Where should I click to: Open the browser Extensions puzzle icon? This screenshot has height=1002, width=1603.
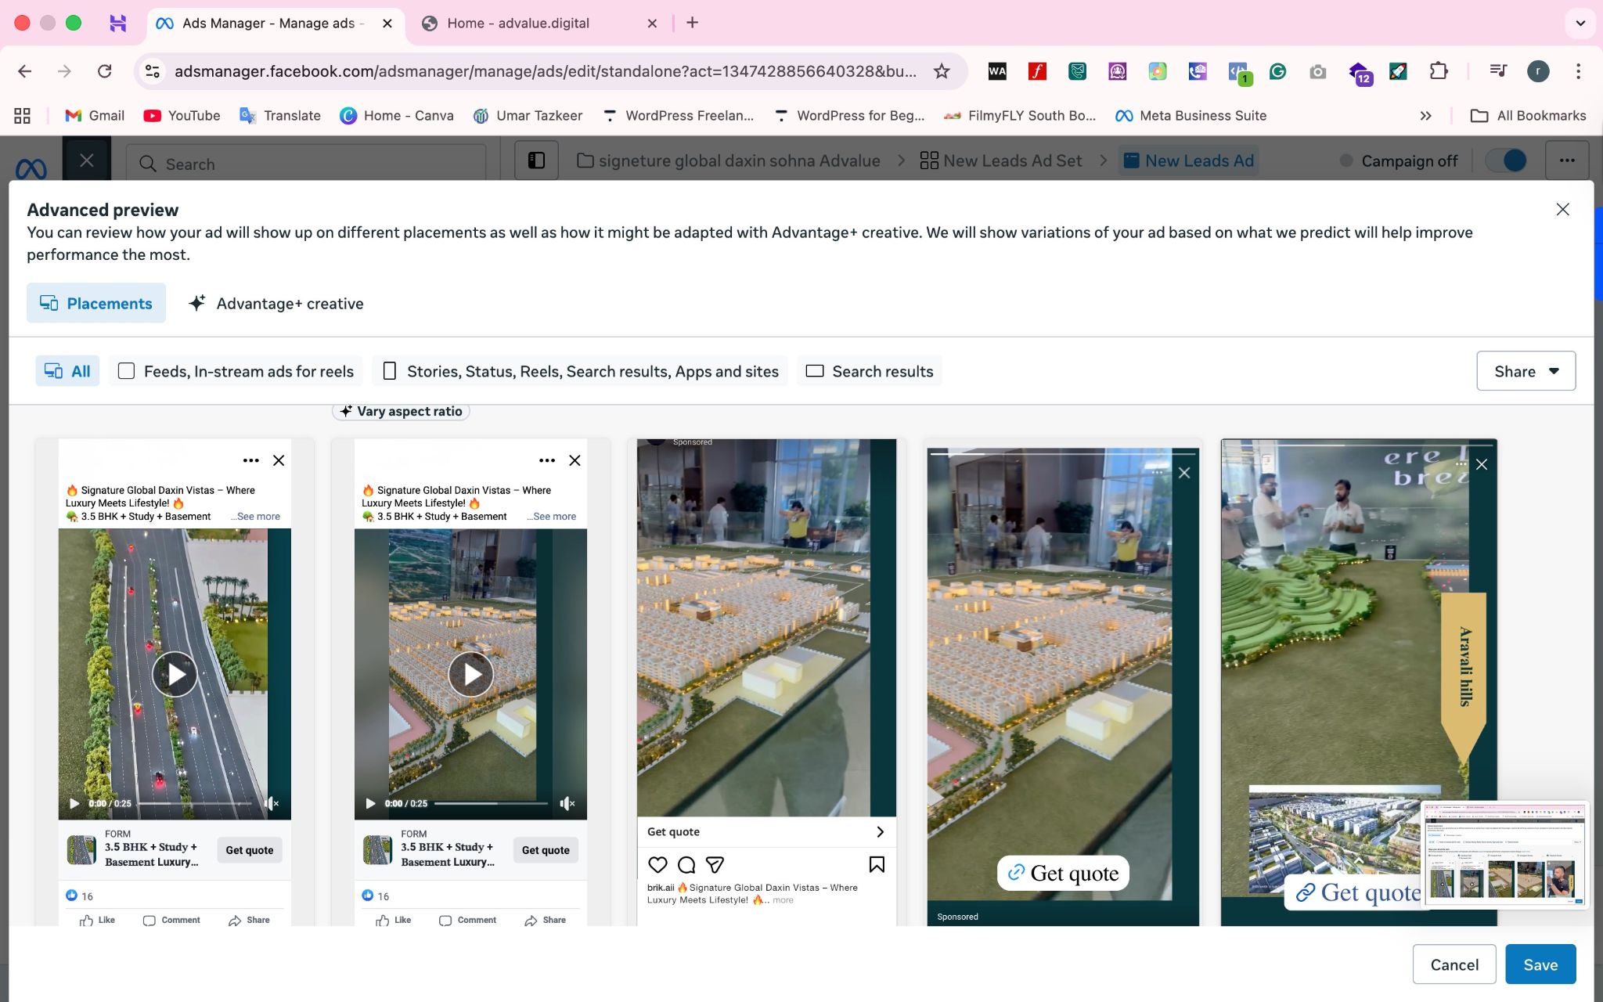(x=1438, y=71)
